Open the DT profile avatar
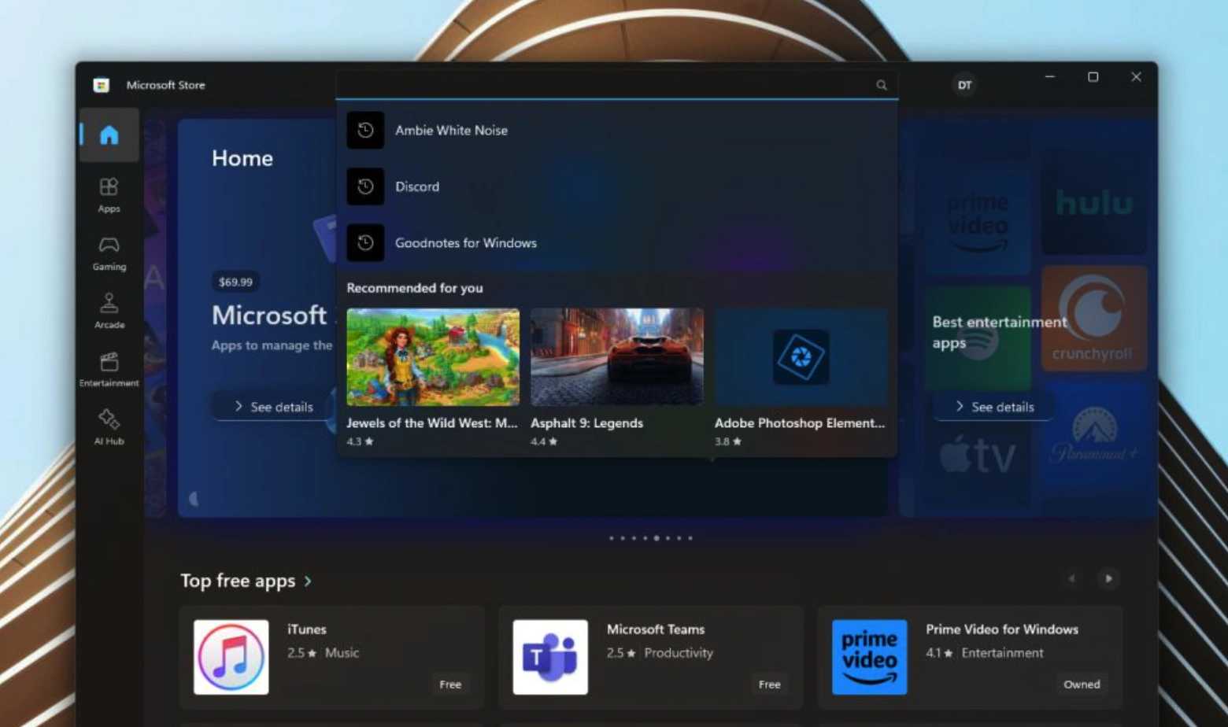The height and width of the screenshot is (727, 1228). click(x=964, y=85)
